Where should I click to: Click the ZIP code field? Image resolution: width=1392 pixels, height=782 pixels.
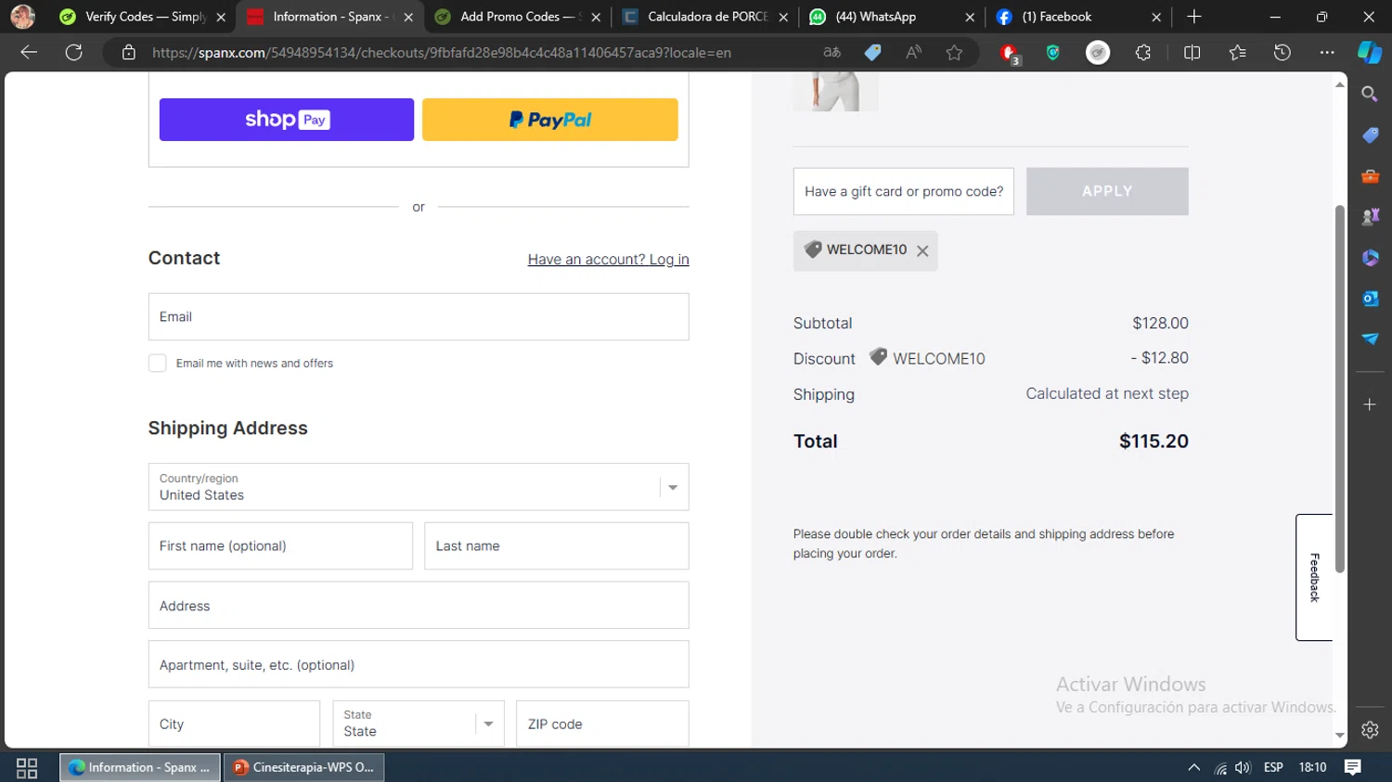602,724
